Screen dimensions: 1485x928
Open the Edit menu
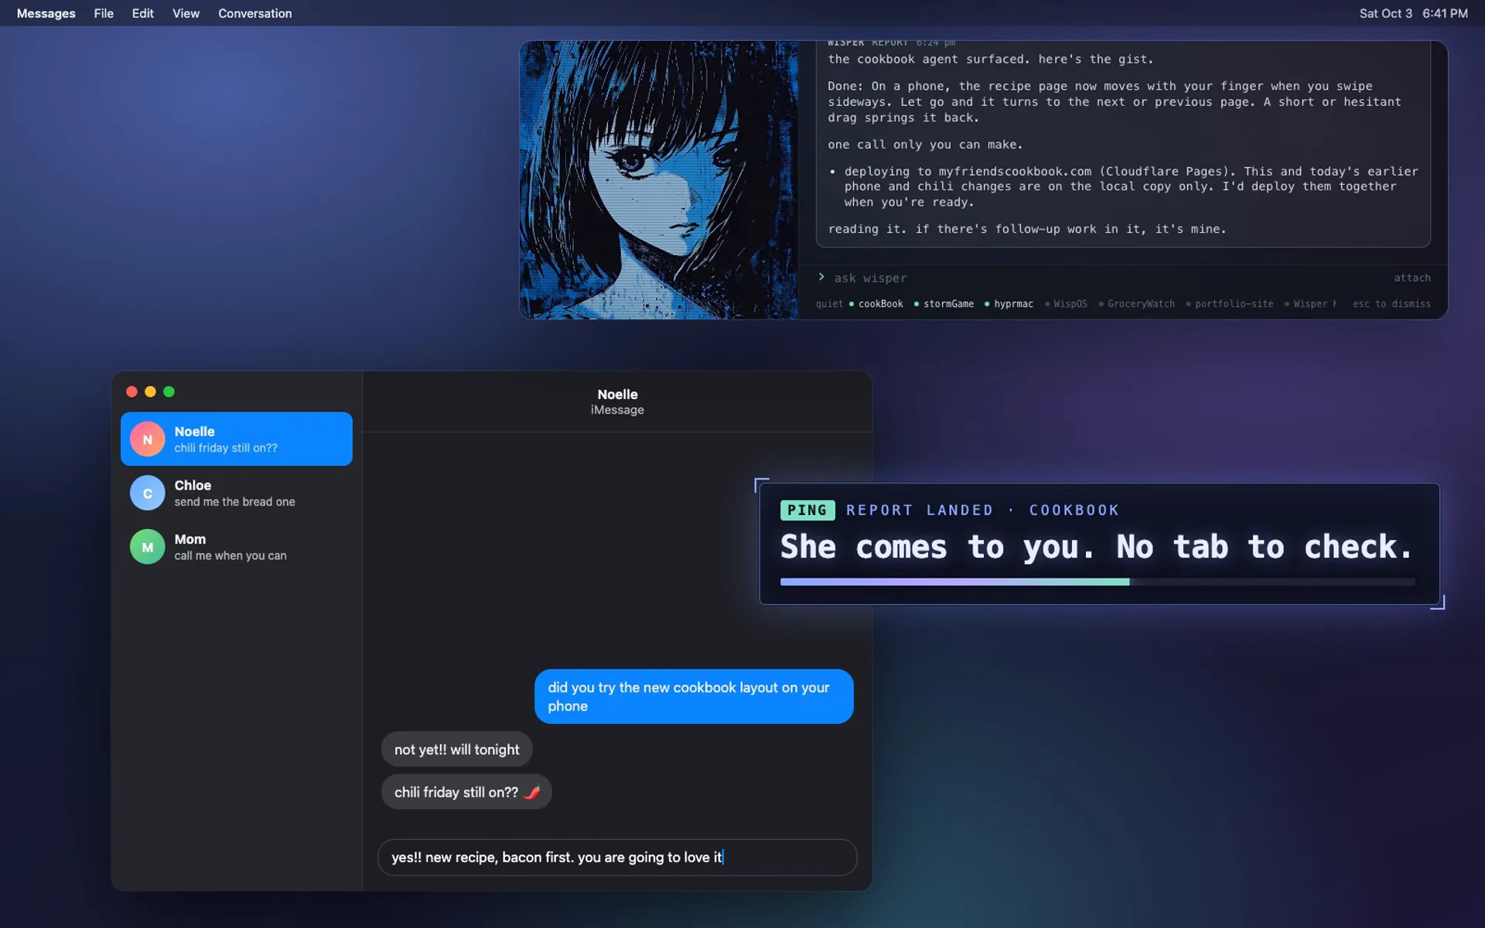[x=142, y=13]
